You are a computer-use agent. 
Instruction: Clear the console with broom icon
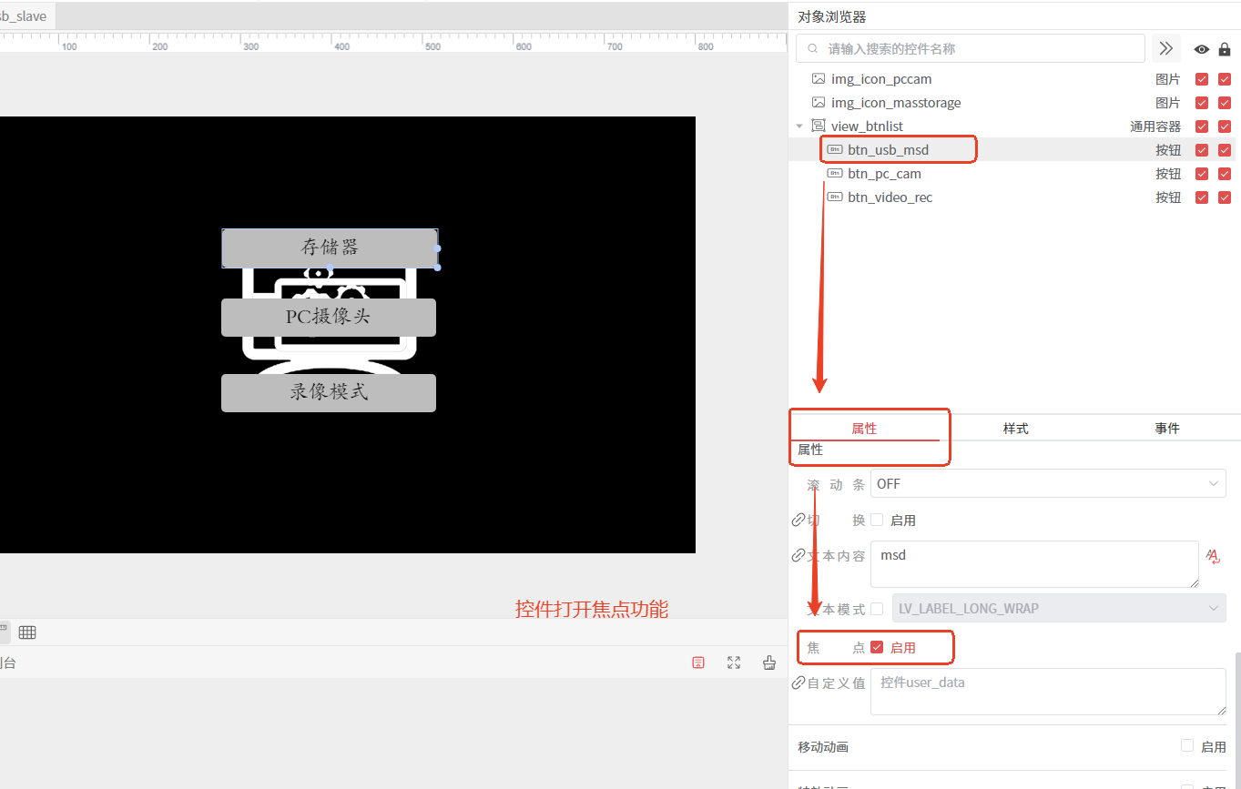tap(769, 663)
